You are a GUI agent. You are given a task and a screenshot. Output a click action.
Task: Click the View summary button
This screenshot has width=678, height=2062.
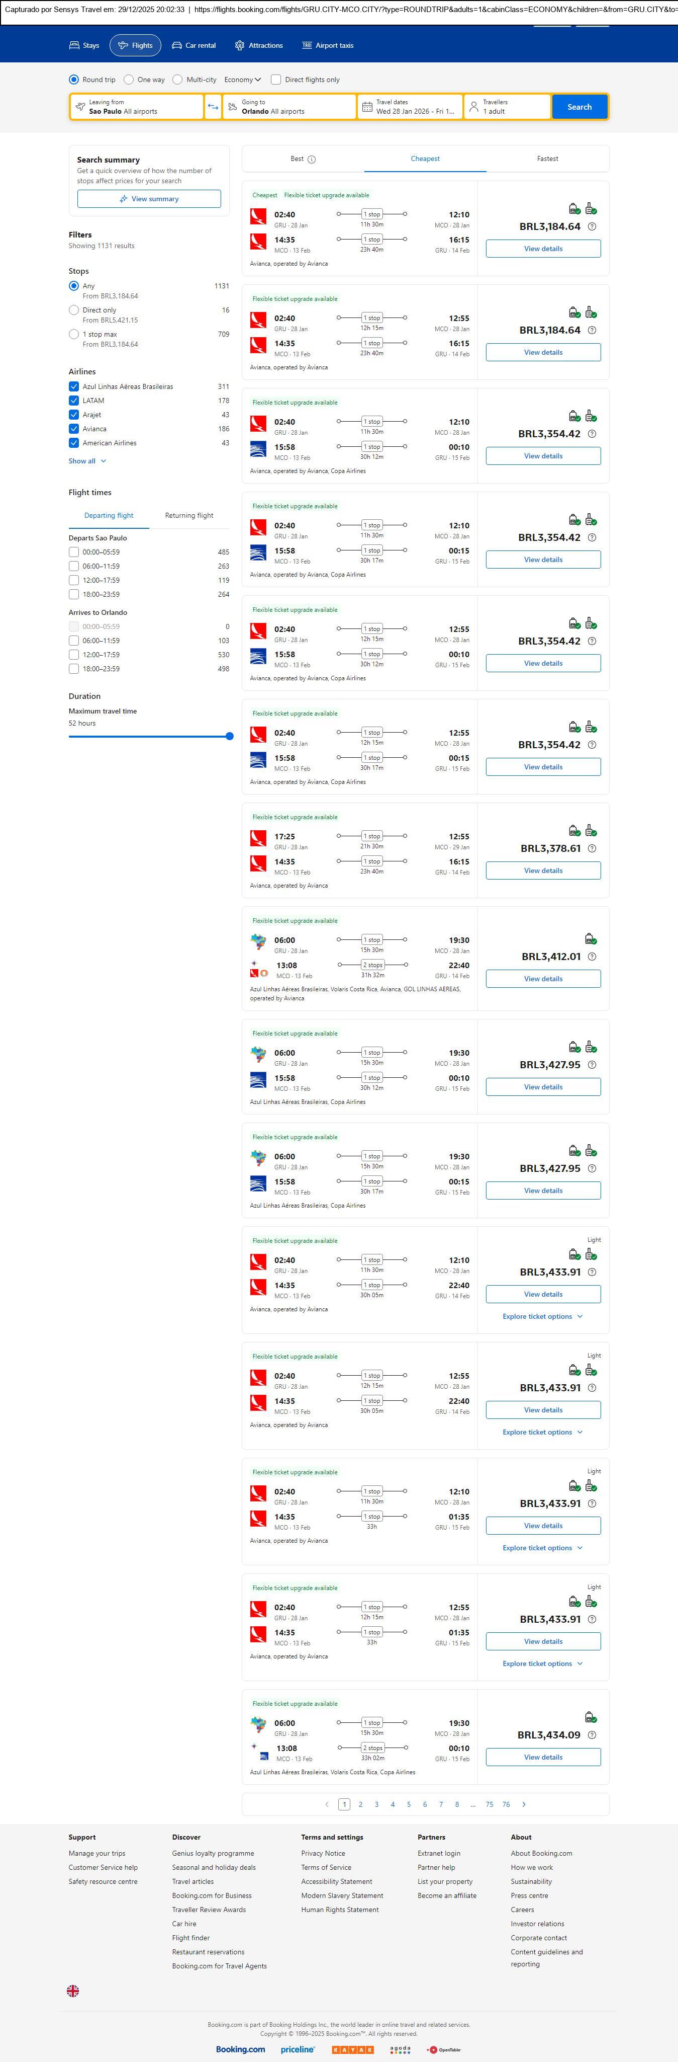(149, 199)
